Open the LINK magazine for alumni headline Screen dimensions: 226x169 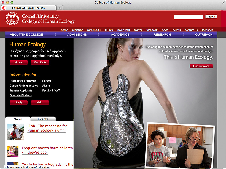pos(47,128)
